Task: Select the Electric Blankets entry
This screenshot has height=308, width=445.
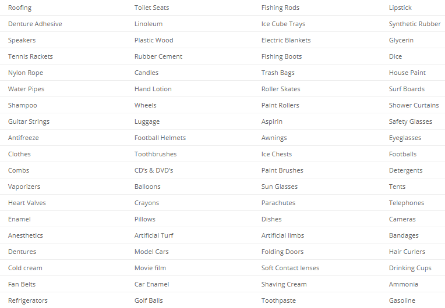Action: [x=286, y=40]
